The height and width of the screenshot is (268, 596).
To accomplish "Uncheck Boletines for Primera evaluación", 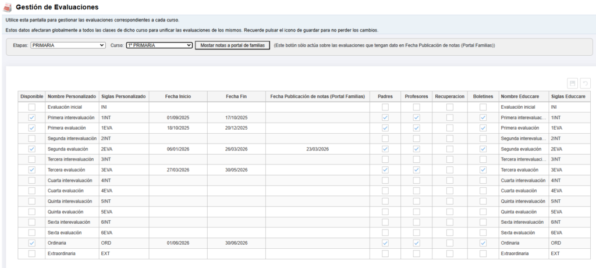I will click(x=483, y=128).
